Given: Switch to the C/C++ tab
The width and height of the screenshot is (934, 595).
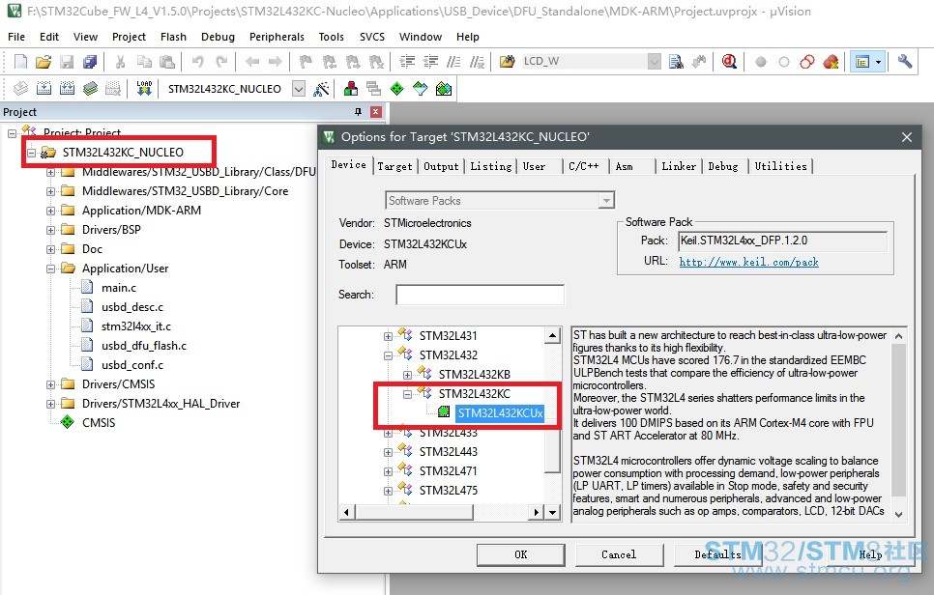Looking at the screenshot, I should [584, 166].
